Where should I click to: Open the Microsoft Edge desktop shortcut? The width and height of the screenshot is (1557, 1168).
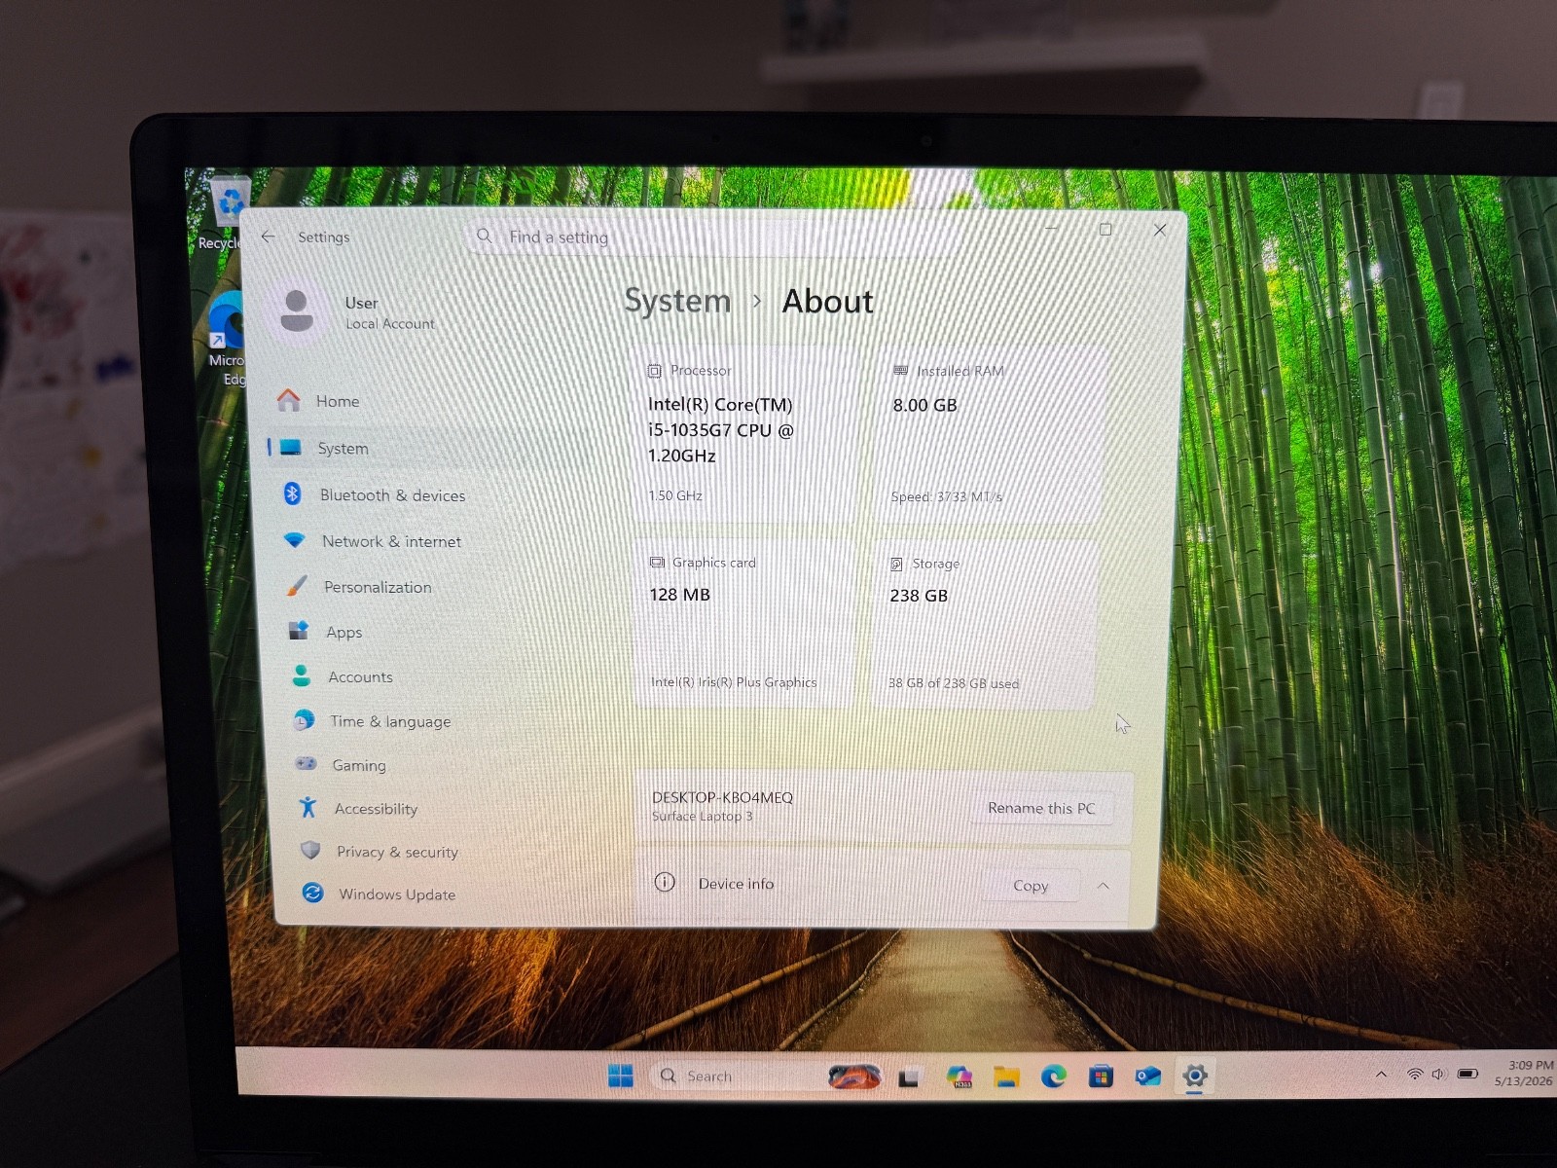click(x=228, y=340)
